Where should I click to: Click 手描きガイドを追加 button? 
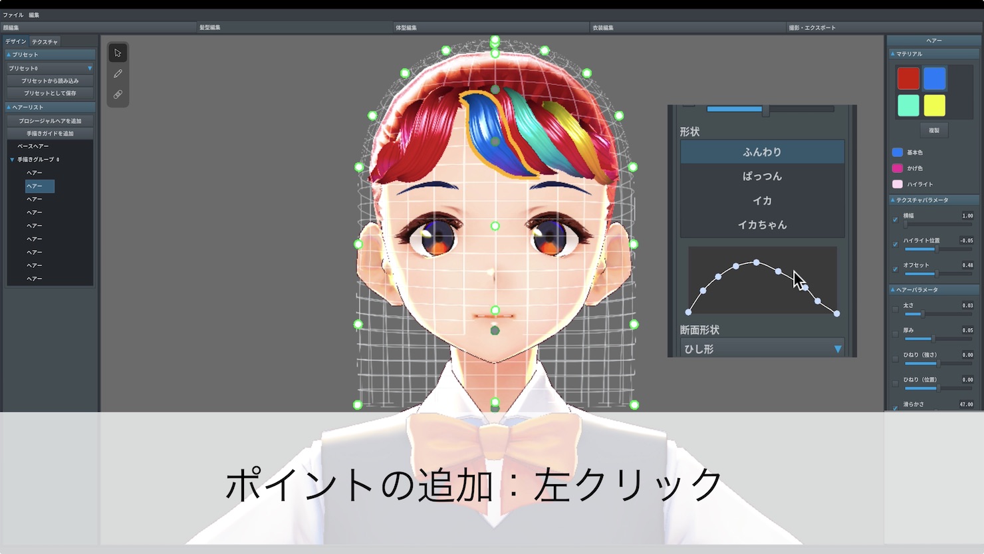point(51,133)
